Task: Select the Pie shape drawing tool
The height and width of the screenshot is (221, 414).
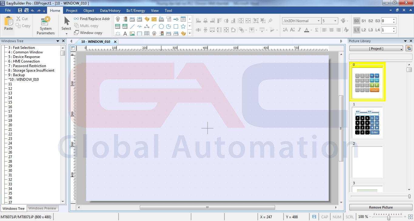Action: pos(168,26)
